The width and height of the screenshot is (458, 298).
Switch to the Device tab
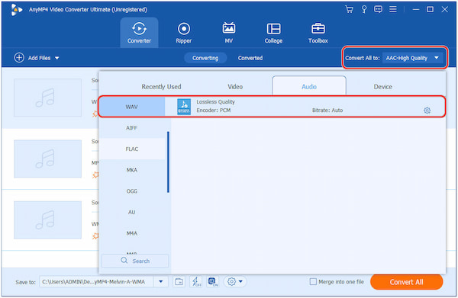coord(382,87)
